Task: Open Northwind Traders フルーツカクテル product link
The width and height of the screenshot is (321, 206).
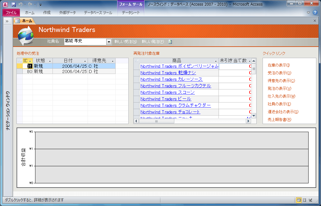Action: click(176, 86)
